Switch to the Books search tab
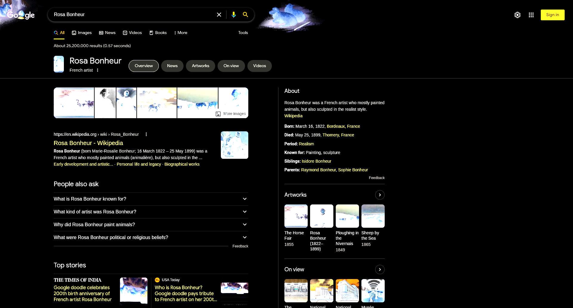This screenshot has height=308, width=573. click(158, 33)
